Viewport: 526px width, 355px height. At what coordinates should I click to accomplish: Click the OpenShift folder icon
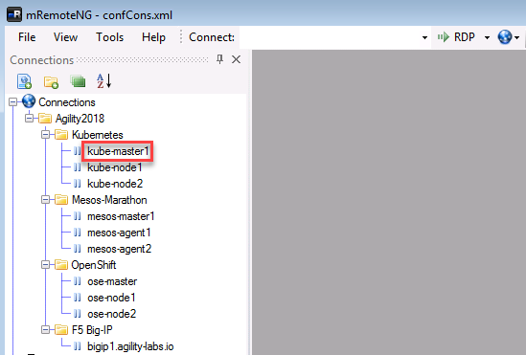61,265
